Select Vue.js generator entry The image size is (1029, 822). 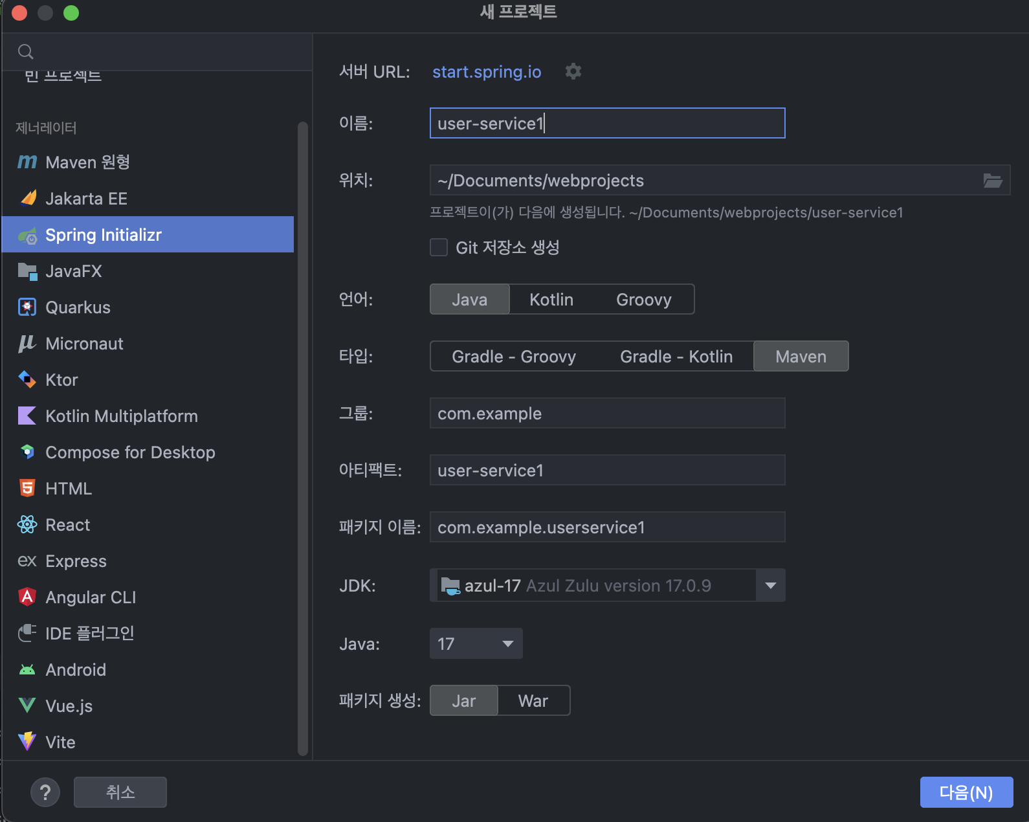tap(148, 706)
